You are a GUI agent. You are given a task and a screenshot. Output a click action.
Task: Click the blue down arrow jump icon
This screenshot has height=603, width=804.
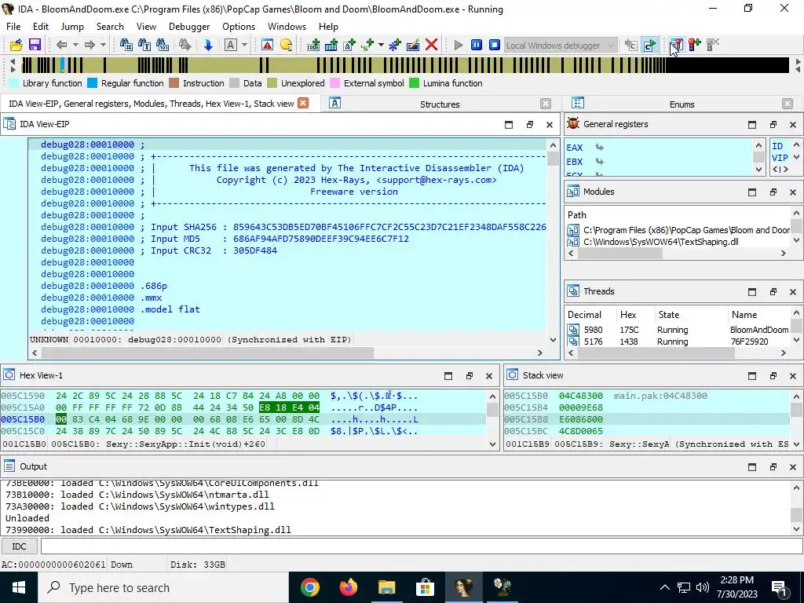(x=207, y=45)
